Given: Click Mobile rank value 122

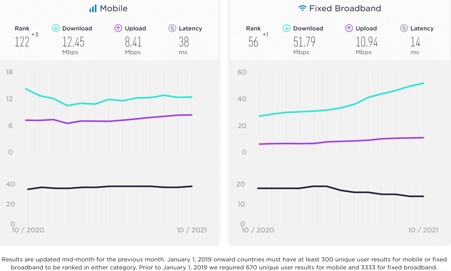Looking at the screenshot, I should tap(22, 42).
